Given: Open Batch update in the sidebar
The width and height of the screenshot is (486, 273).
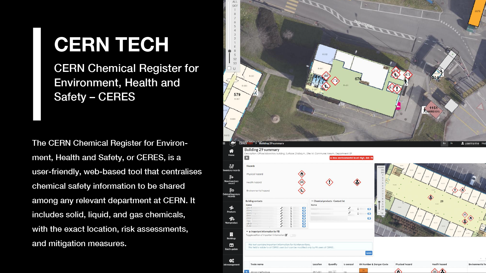Looking at the screenshot, I should pyautogui.click(x=231, y=247).
